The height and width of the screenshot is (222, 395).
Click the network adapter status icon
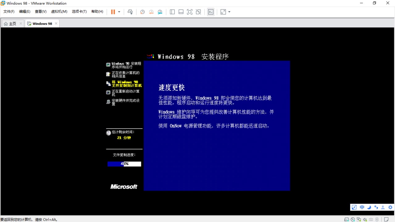(x=359, y=219)
